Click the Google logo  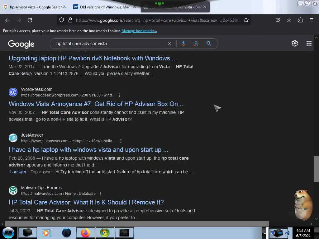click(x=21, y=44)
